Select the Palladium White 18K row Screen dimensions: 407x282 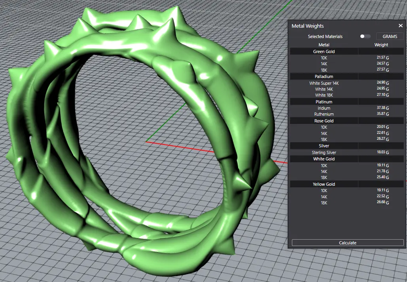[x=324, y=95]
